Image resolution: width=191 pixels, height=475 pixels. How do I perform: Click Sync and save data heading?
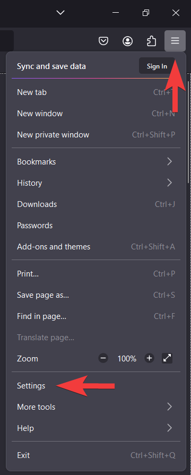(x=51, y=66)
